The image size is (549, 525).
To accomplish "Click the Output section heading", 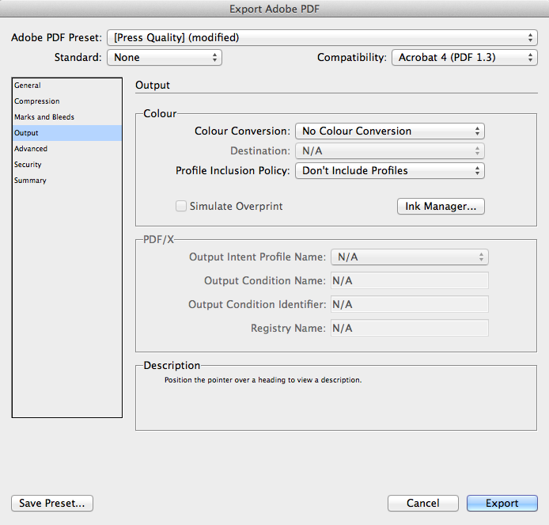I will (153, 86).
